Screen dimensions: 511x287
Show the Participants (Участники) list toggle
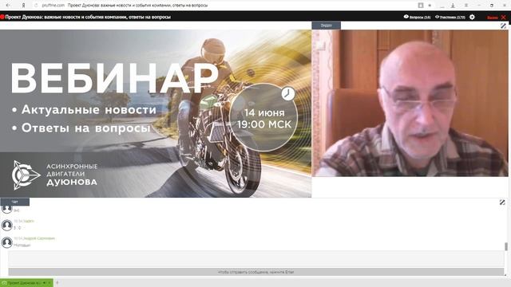coord(450,17)
